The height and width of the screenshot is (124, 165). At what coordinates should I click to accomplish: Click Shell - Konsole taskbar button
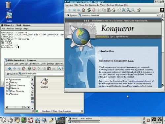click(x=84, y=119)
